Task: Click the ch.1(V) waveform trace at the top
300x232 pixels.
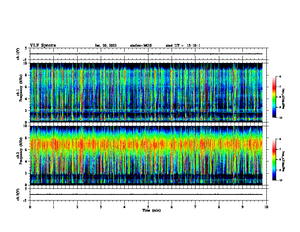Action: click(146, 54)
